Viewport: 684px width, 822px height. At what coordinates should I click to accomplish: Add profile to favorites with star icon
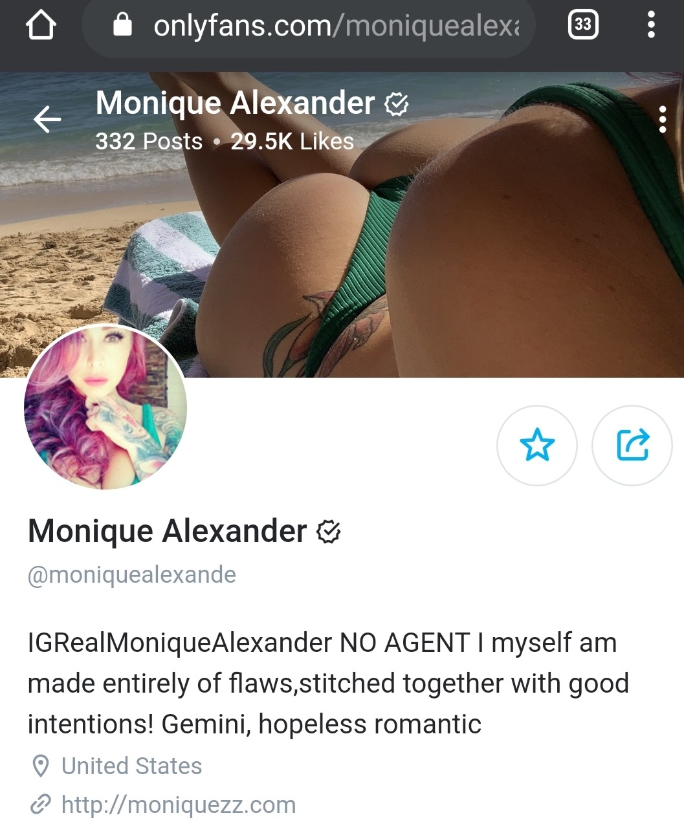pyautogui.click(x=537, y=445)
